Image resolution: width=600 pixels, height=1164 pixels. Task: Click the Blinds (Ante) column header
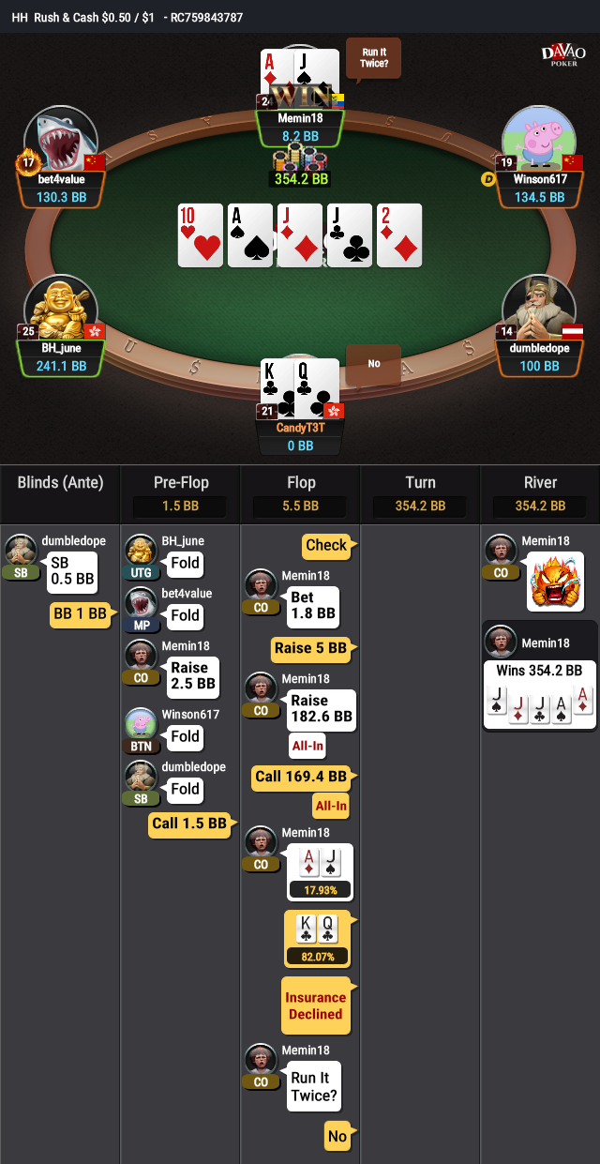pyautogui.click(x=60, y=483)
